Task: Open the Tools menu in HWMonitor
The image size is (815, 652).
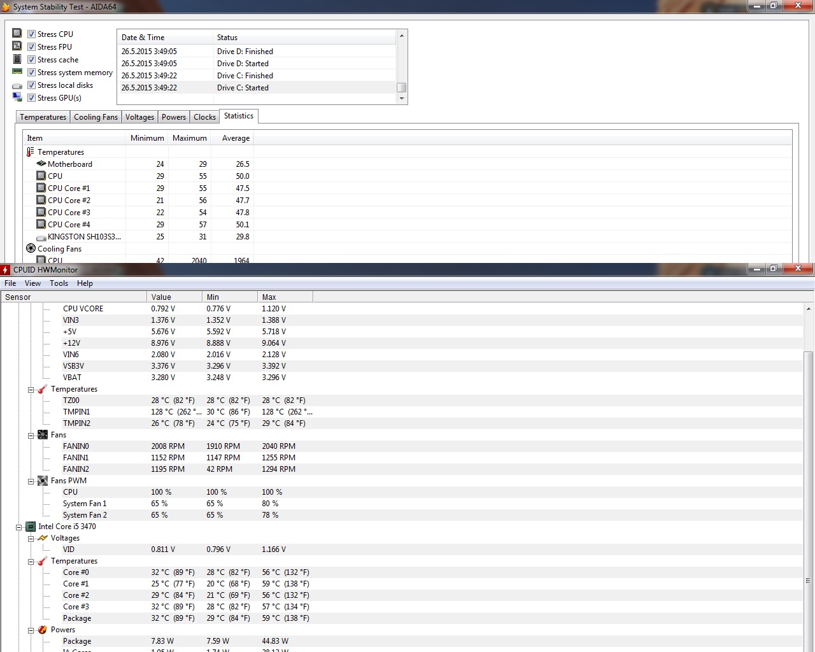Action: [59, 283]
